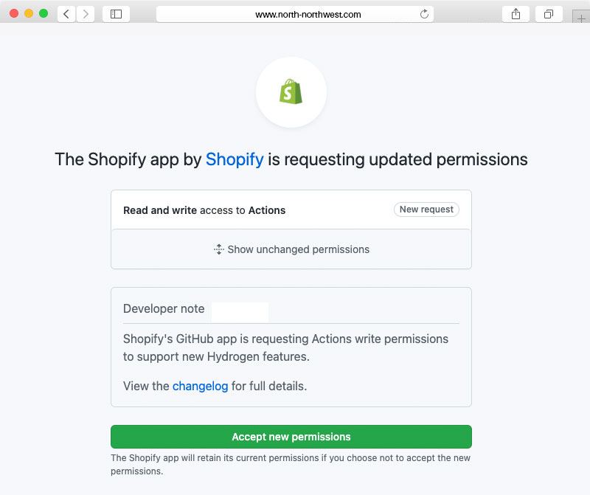Click the New request badge
590x495 pixels.
click(x=426, y=210)
